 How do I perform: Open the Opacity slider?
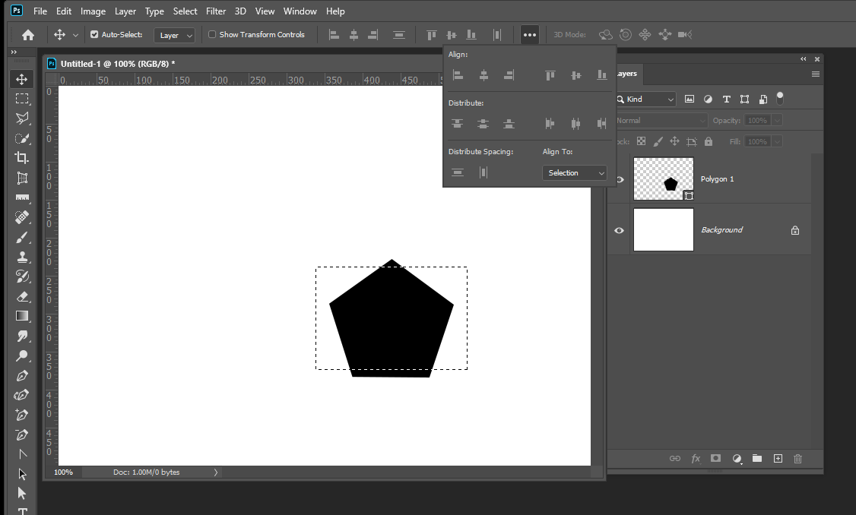coord(776,120)
